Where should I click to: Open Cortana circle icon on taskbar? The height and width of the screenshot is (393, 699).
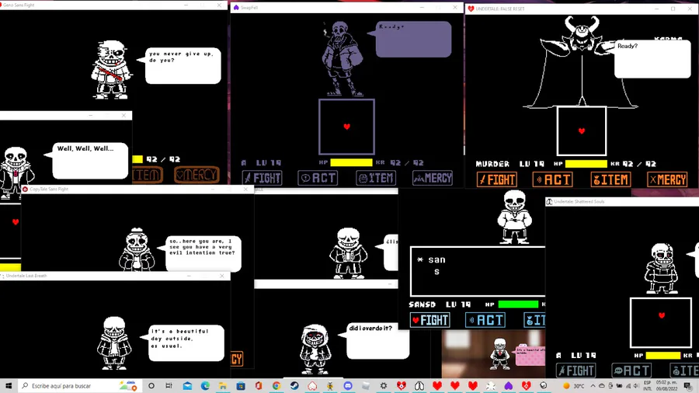(151, 386)
